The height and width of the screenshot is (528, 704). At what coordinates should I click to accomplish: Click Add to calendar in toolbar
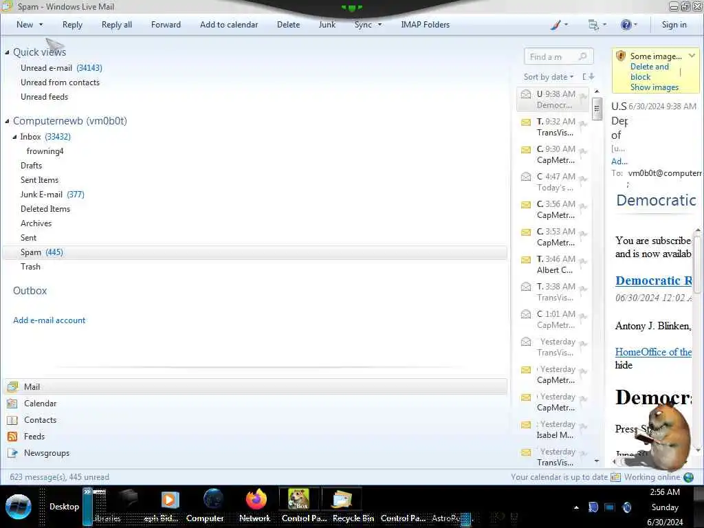point(229,25)
